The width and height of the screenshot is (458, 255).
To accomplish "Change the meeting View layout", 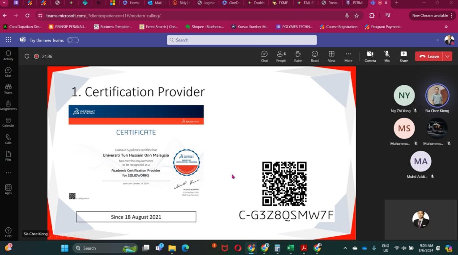I will point(331,56).
